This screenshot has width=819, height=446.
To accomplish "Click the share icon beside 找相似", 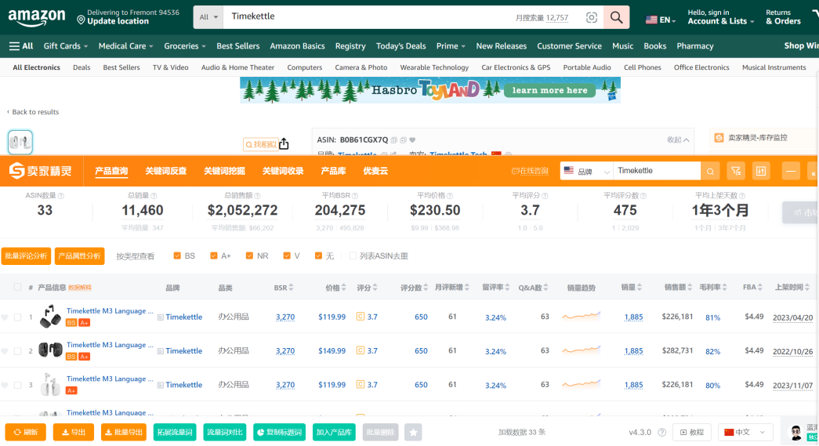I will (x=284, y=143).
